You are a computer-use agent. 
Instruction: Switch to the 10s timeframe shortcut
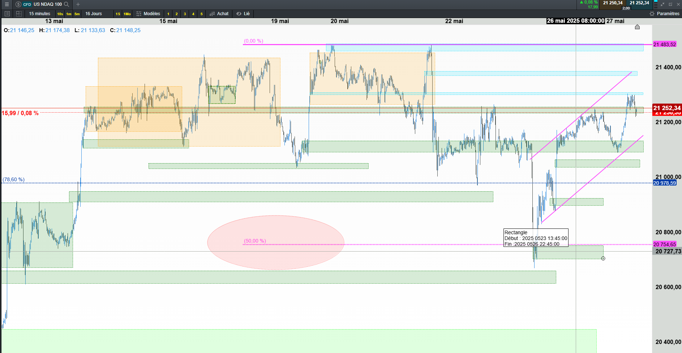point(60,14)
